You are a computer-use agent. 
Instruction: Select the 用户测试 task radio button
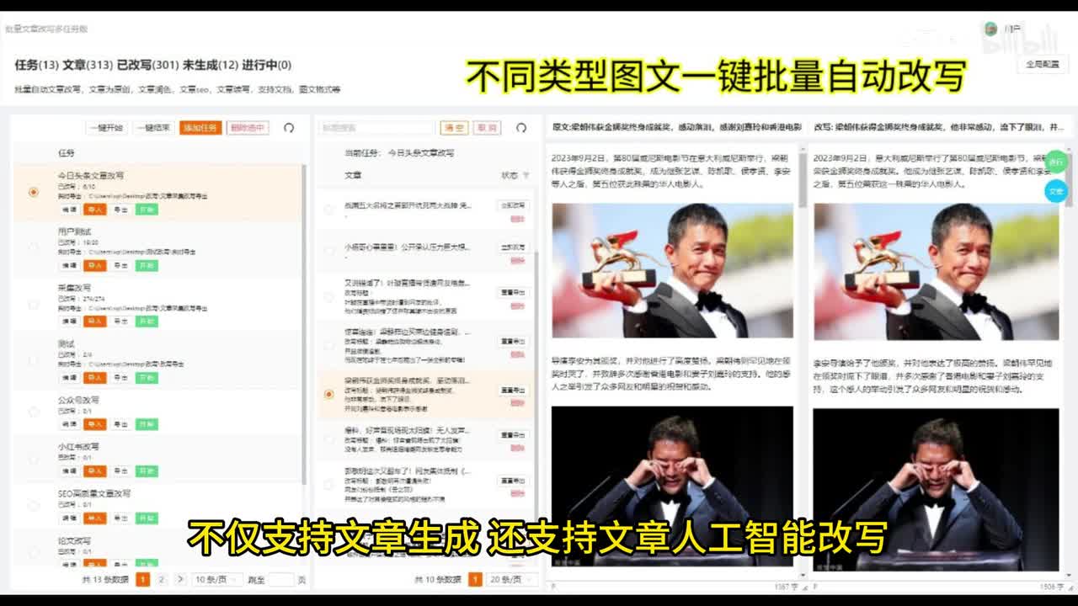[34, 247]
